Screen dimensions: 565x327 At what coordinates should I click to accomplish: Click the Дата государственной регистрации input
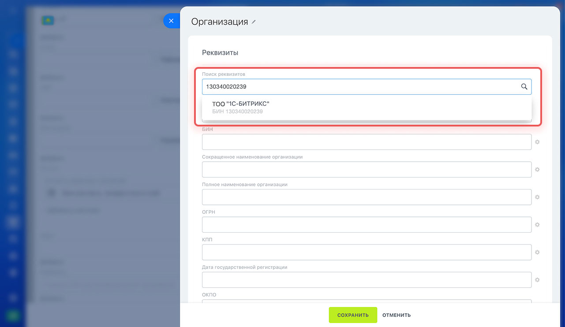click(367, 280)
